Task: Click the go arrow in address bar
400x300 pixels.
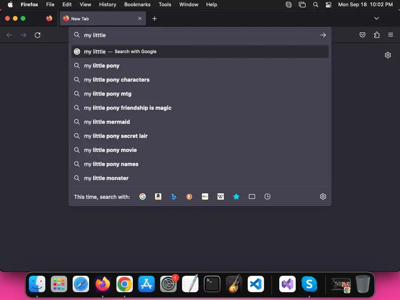Action: coord(323,35)
